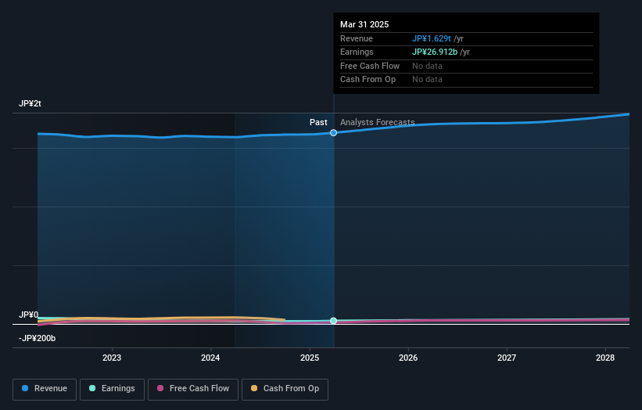This screenshot has width=642, height=410.
Task: Click the Past label on chart
Action: (318, 122)
